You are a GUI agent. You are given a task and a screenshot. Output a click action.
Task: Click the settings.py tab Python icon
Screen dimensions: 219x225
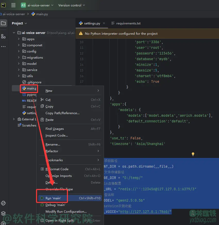(x=81, y=23)
